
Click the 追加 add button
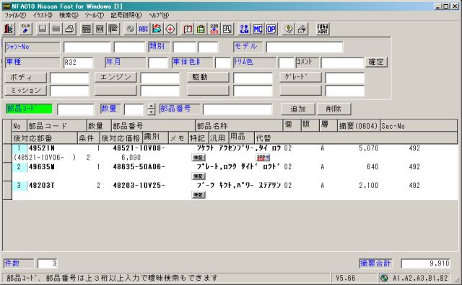point(298,109)
